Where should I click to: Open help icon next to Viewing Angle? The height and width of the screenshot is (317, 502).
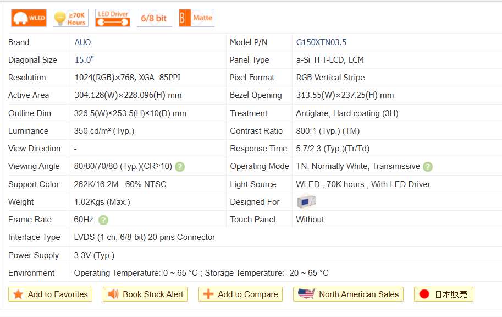click(x=180, y=167)
